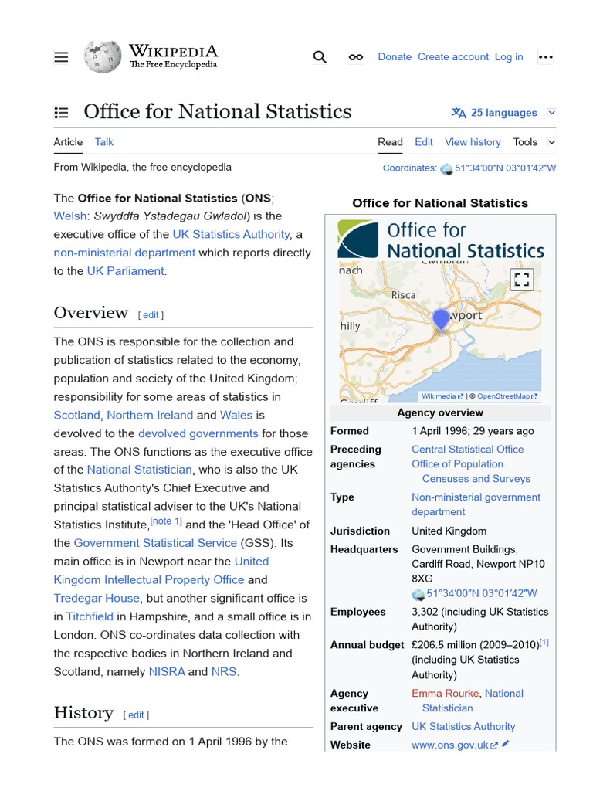This screenshot has height=791, width=593.
Task: Click the Wikidata edit pencil icon
Action: click(506, 744)
